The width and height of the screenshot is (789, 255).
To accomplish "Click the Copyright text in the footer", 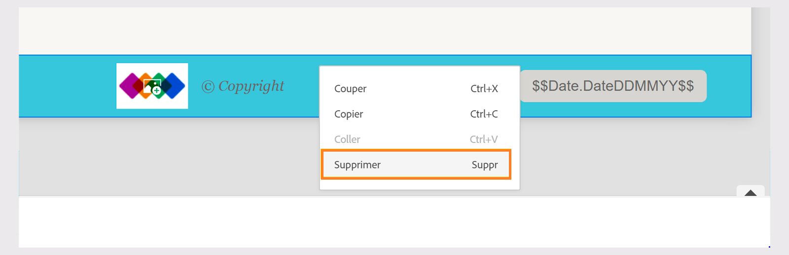I will point(251,86).
